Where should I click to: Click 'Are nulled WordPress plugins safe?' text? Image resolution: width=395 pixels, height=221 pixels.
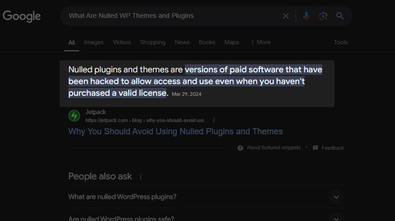click(x=121, y=219)
